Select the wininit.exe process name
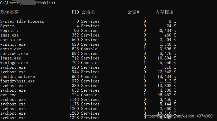The height and width of the screenshot is (121, 217). coord(13,44)
